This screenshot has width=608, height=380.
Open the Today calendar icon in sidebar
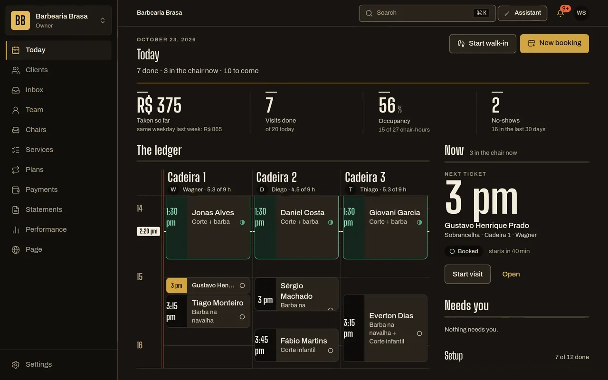click(x=16, y=50)
